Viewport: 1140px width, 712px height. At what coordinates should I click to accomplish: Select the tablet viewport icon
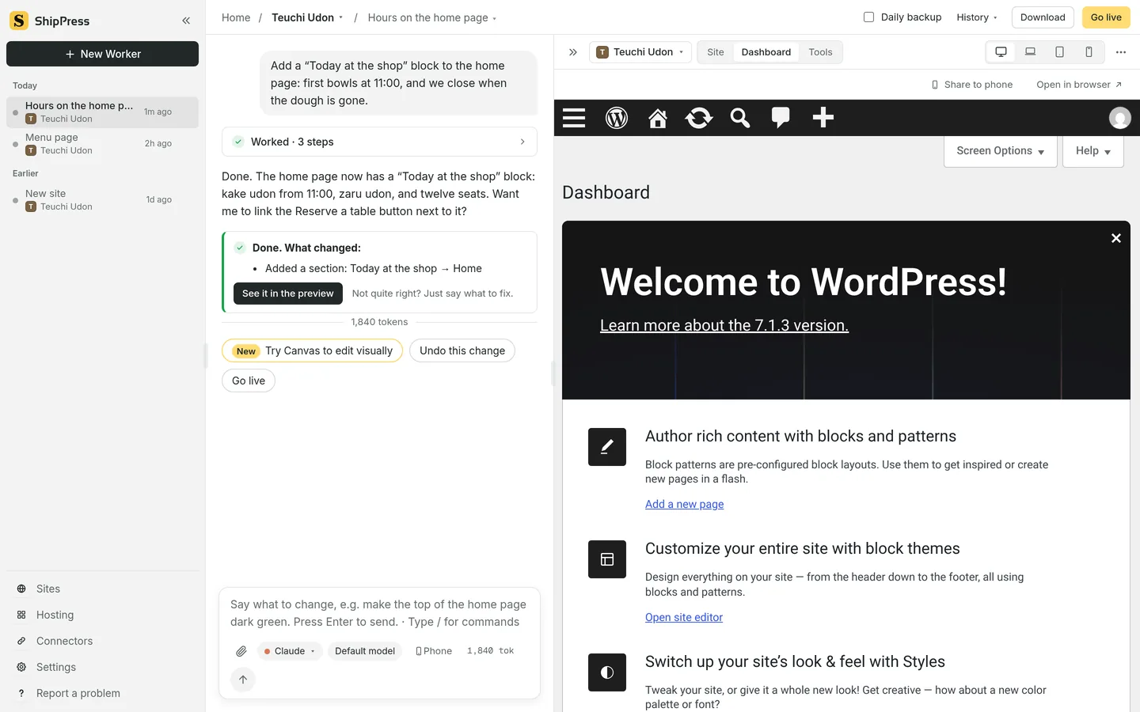coord(1059,52)
